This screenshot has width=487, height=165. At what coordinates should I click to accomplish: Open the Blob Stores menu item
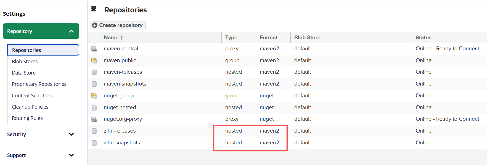pos(25,62)
